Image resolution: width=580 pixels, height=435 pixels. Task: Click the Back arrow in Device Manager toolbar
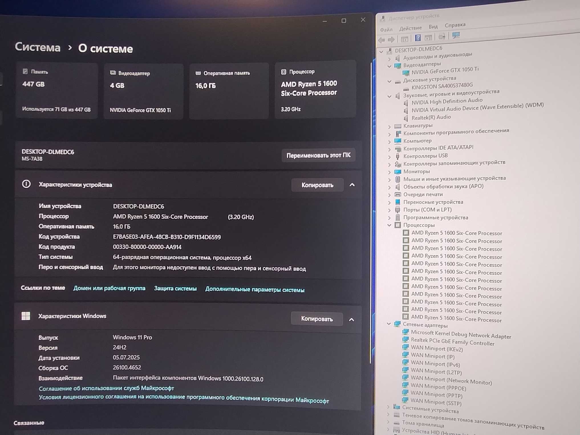tap(382, 40)
